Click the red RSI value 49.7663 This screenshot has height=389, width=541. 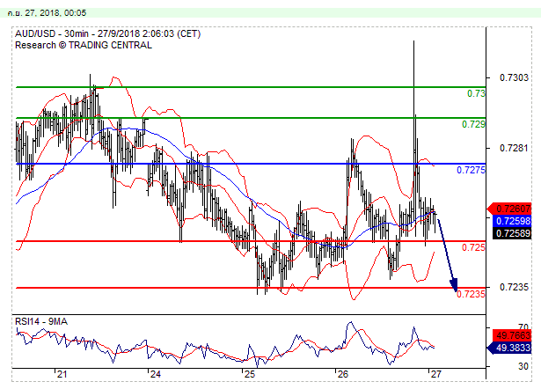tap(512, 335)
